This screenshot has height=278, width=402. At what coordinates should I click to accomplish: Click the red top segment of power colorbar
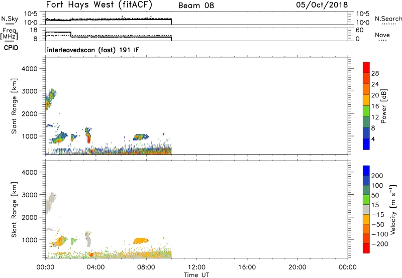tap(366, 67)
